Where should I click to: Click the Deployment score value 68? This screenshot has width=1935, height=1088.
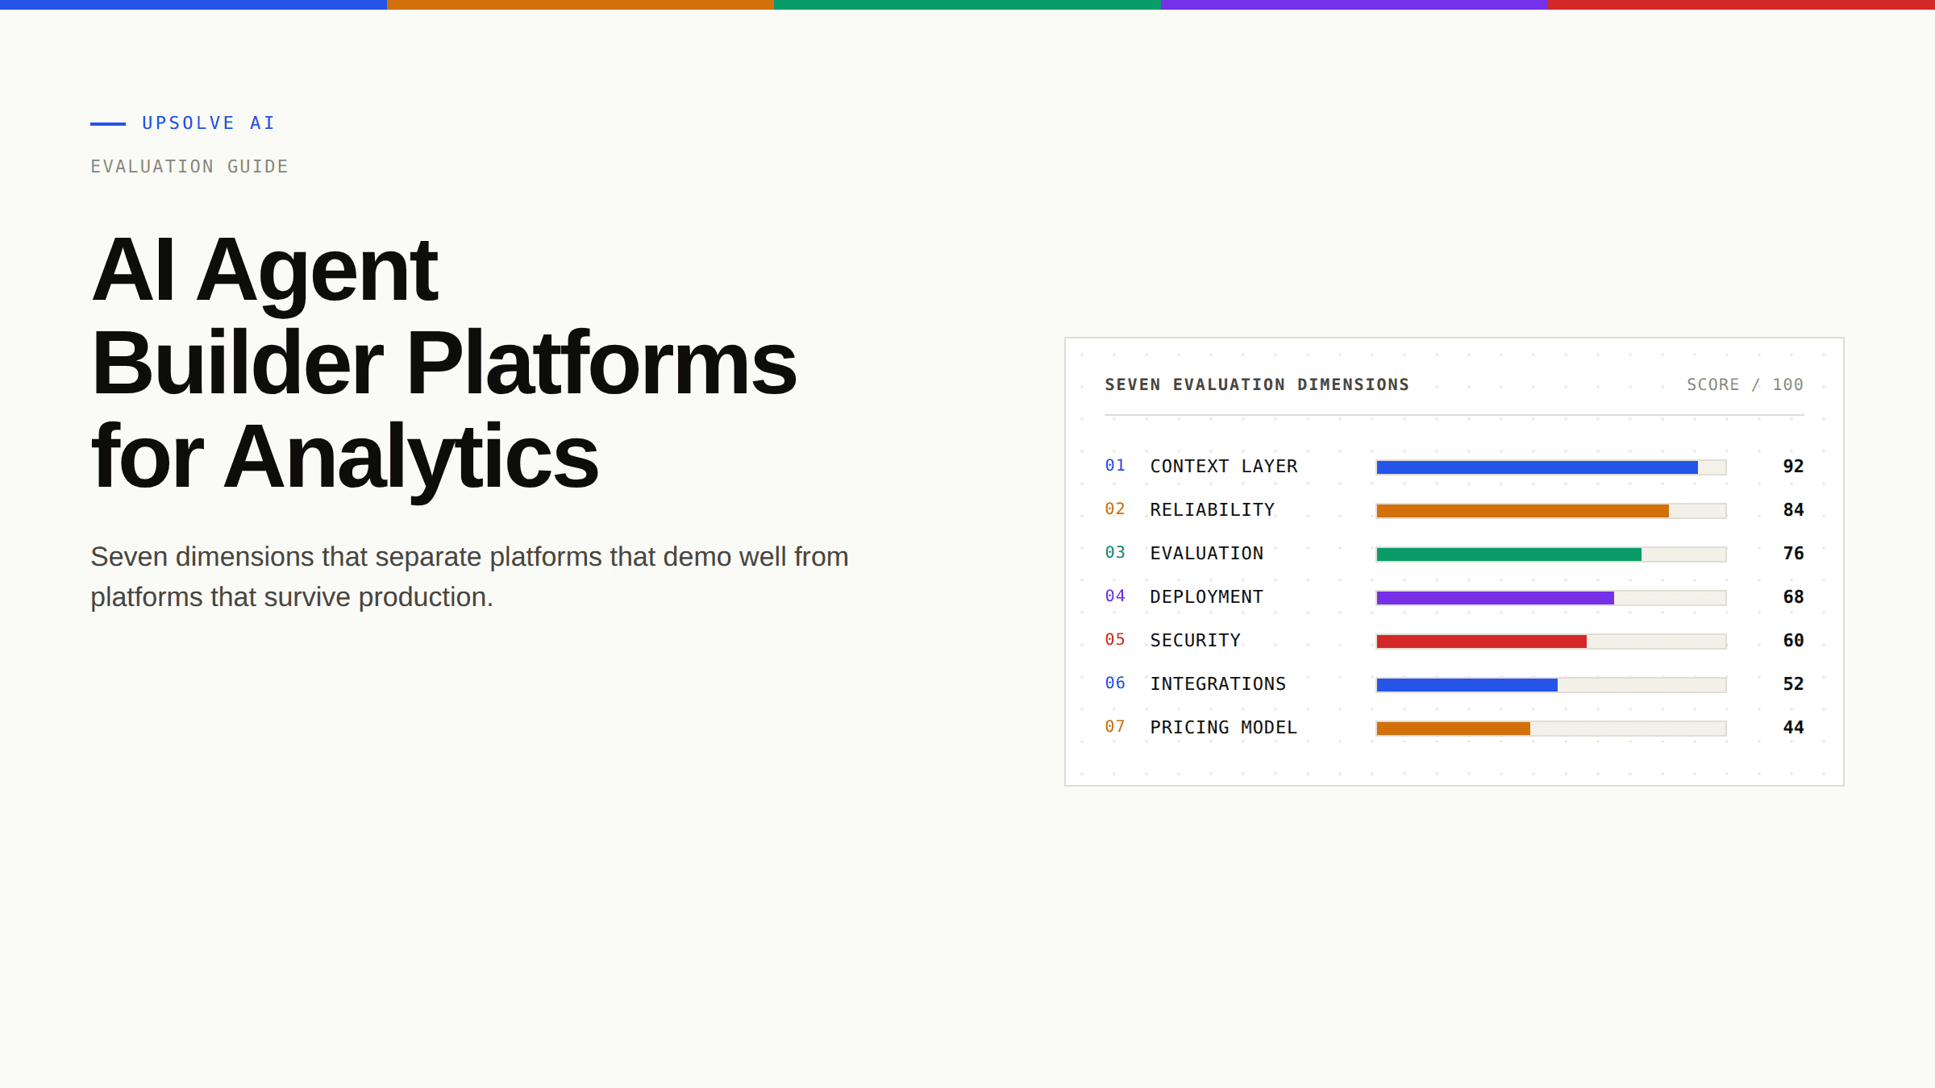tap(1793, 597)
